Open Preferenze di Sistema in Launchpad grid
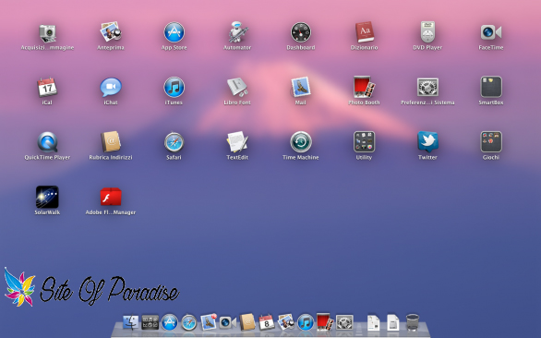 click(x=427, y=87)
